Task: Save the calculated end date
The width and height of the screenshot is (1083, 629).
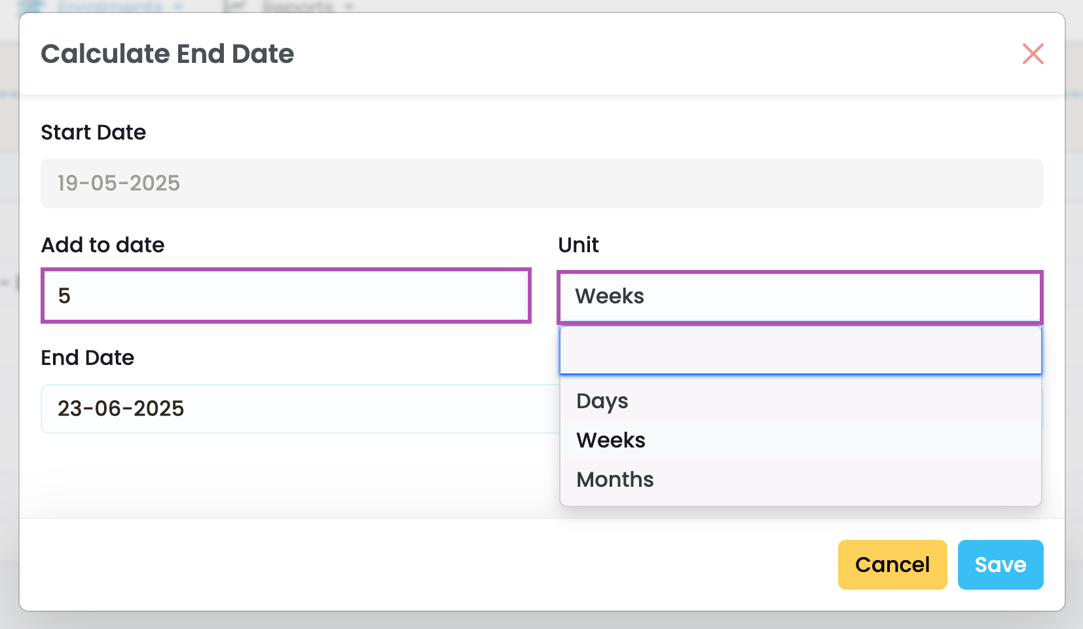Action: [1000, 565]
